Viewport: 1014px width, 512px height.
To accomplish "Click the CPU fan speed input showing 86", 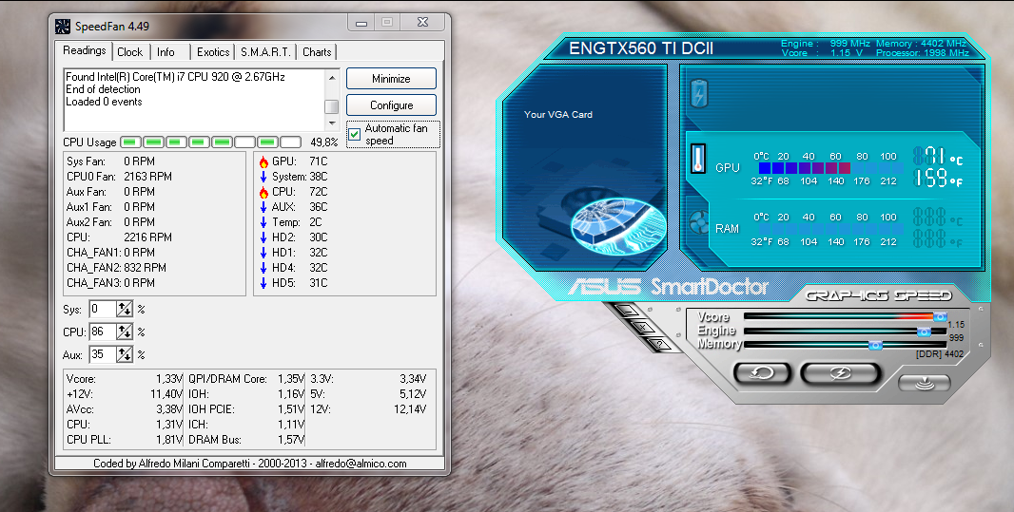I will coord(102,332).
